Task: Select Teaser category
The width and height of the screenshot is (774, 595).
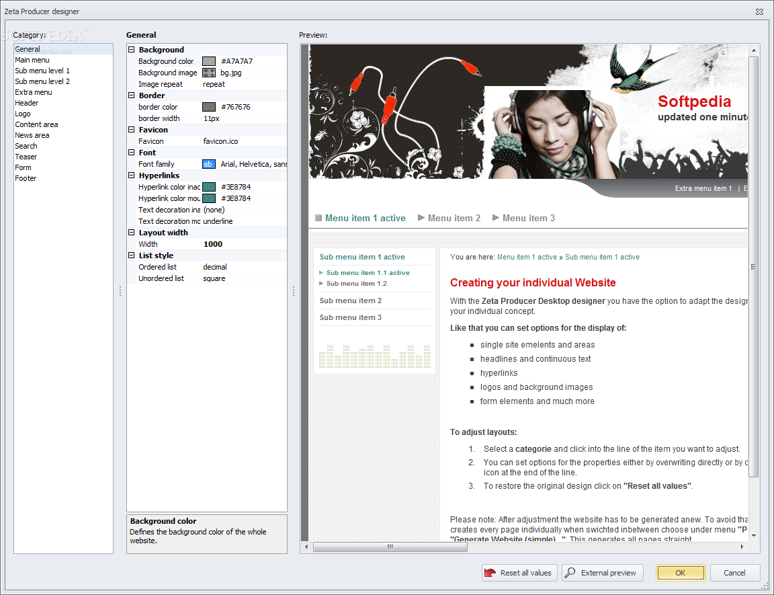Action: 63,157
